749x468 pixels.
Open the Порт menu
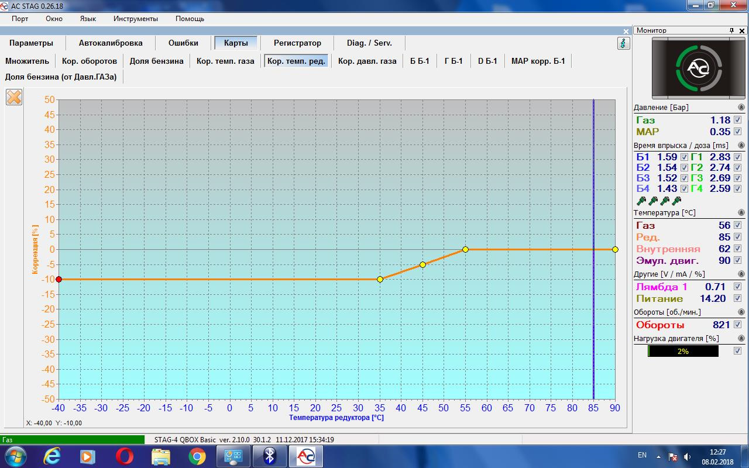click(20, 19)
